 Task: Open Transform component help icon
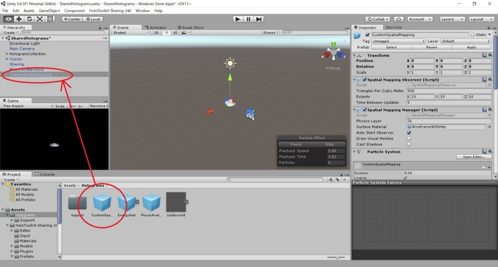[484, 55]
